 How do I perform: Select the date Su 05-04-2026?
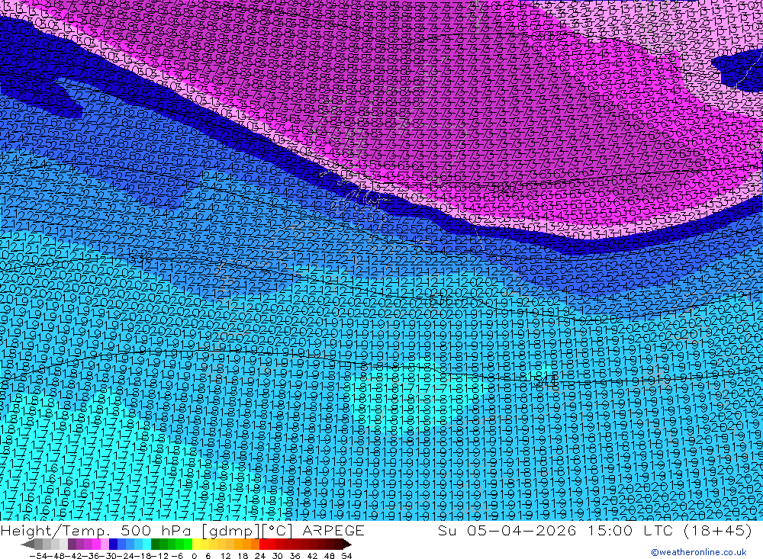coord(507,530)
